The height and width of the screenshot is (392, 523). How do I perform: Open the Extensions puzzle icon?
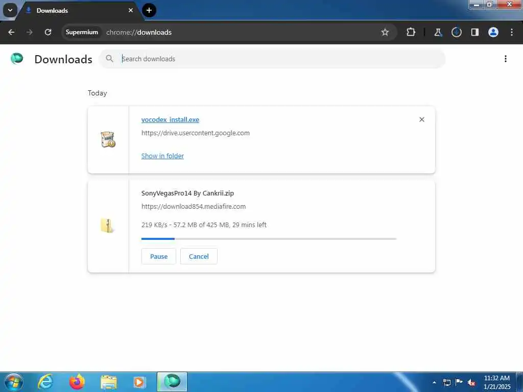[x=411, y=32]
